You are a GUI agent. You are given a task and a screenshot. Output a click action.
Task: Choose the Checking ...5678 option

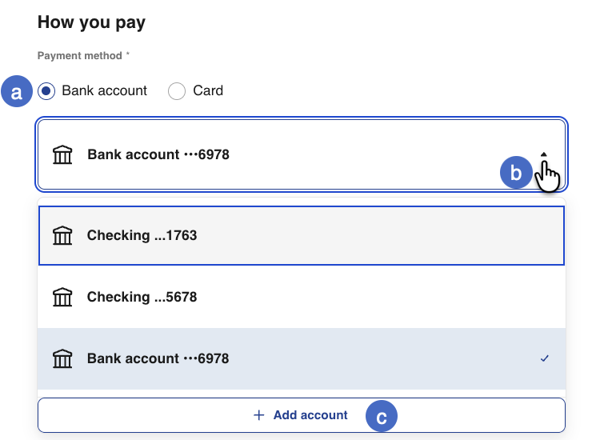click(142, 298)
